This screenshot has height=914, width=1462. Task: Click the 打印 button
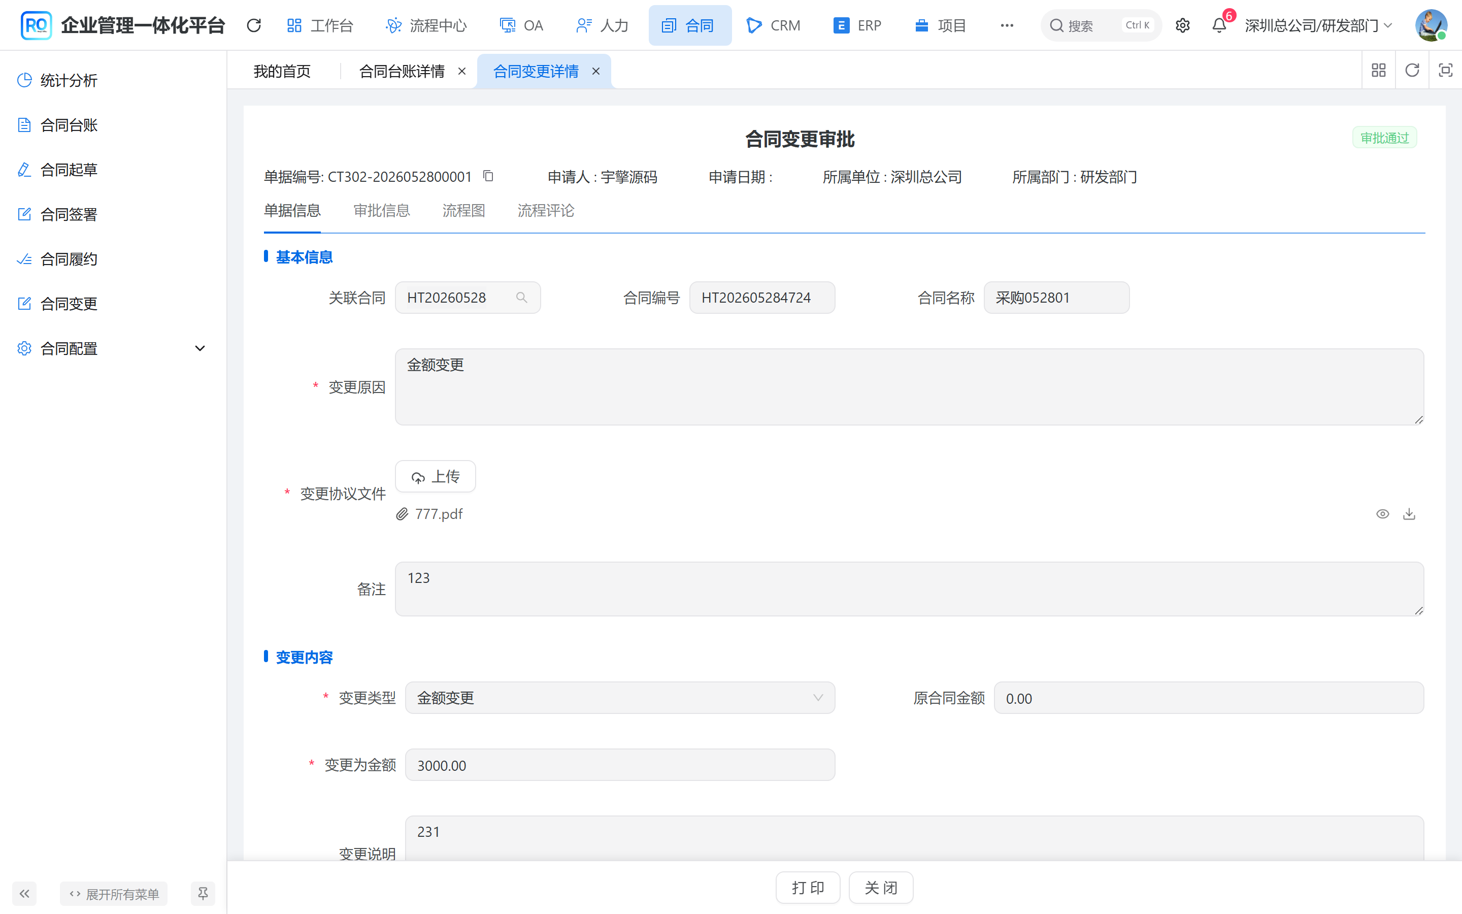click(808, 888)
